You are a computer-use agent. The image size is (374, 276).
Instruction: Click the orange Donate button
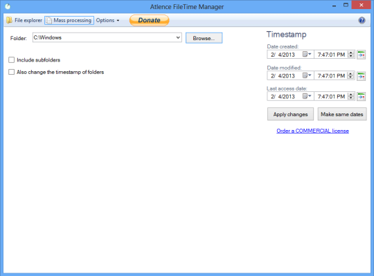point(150,20)
